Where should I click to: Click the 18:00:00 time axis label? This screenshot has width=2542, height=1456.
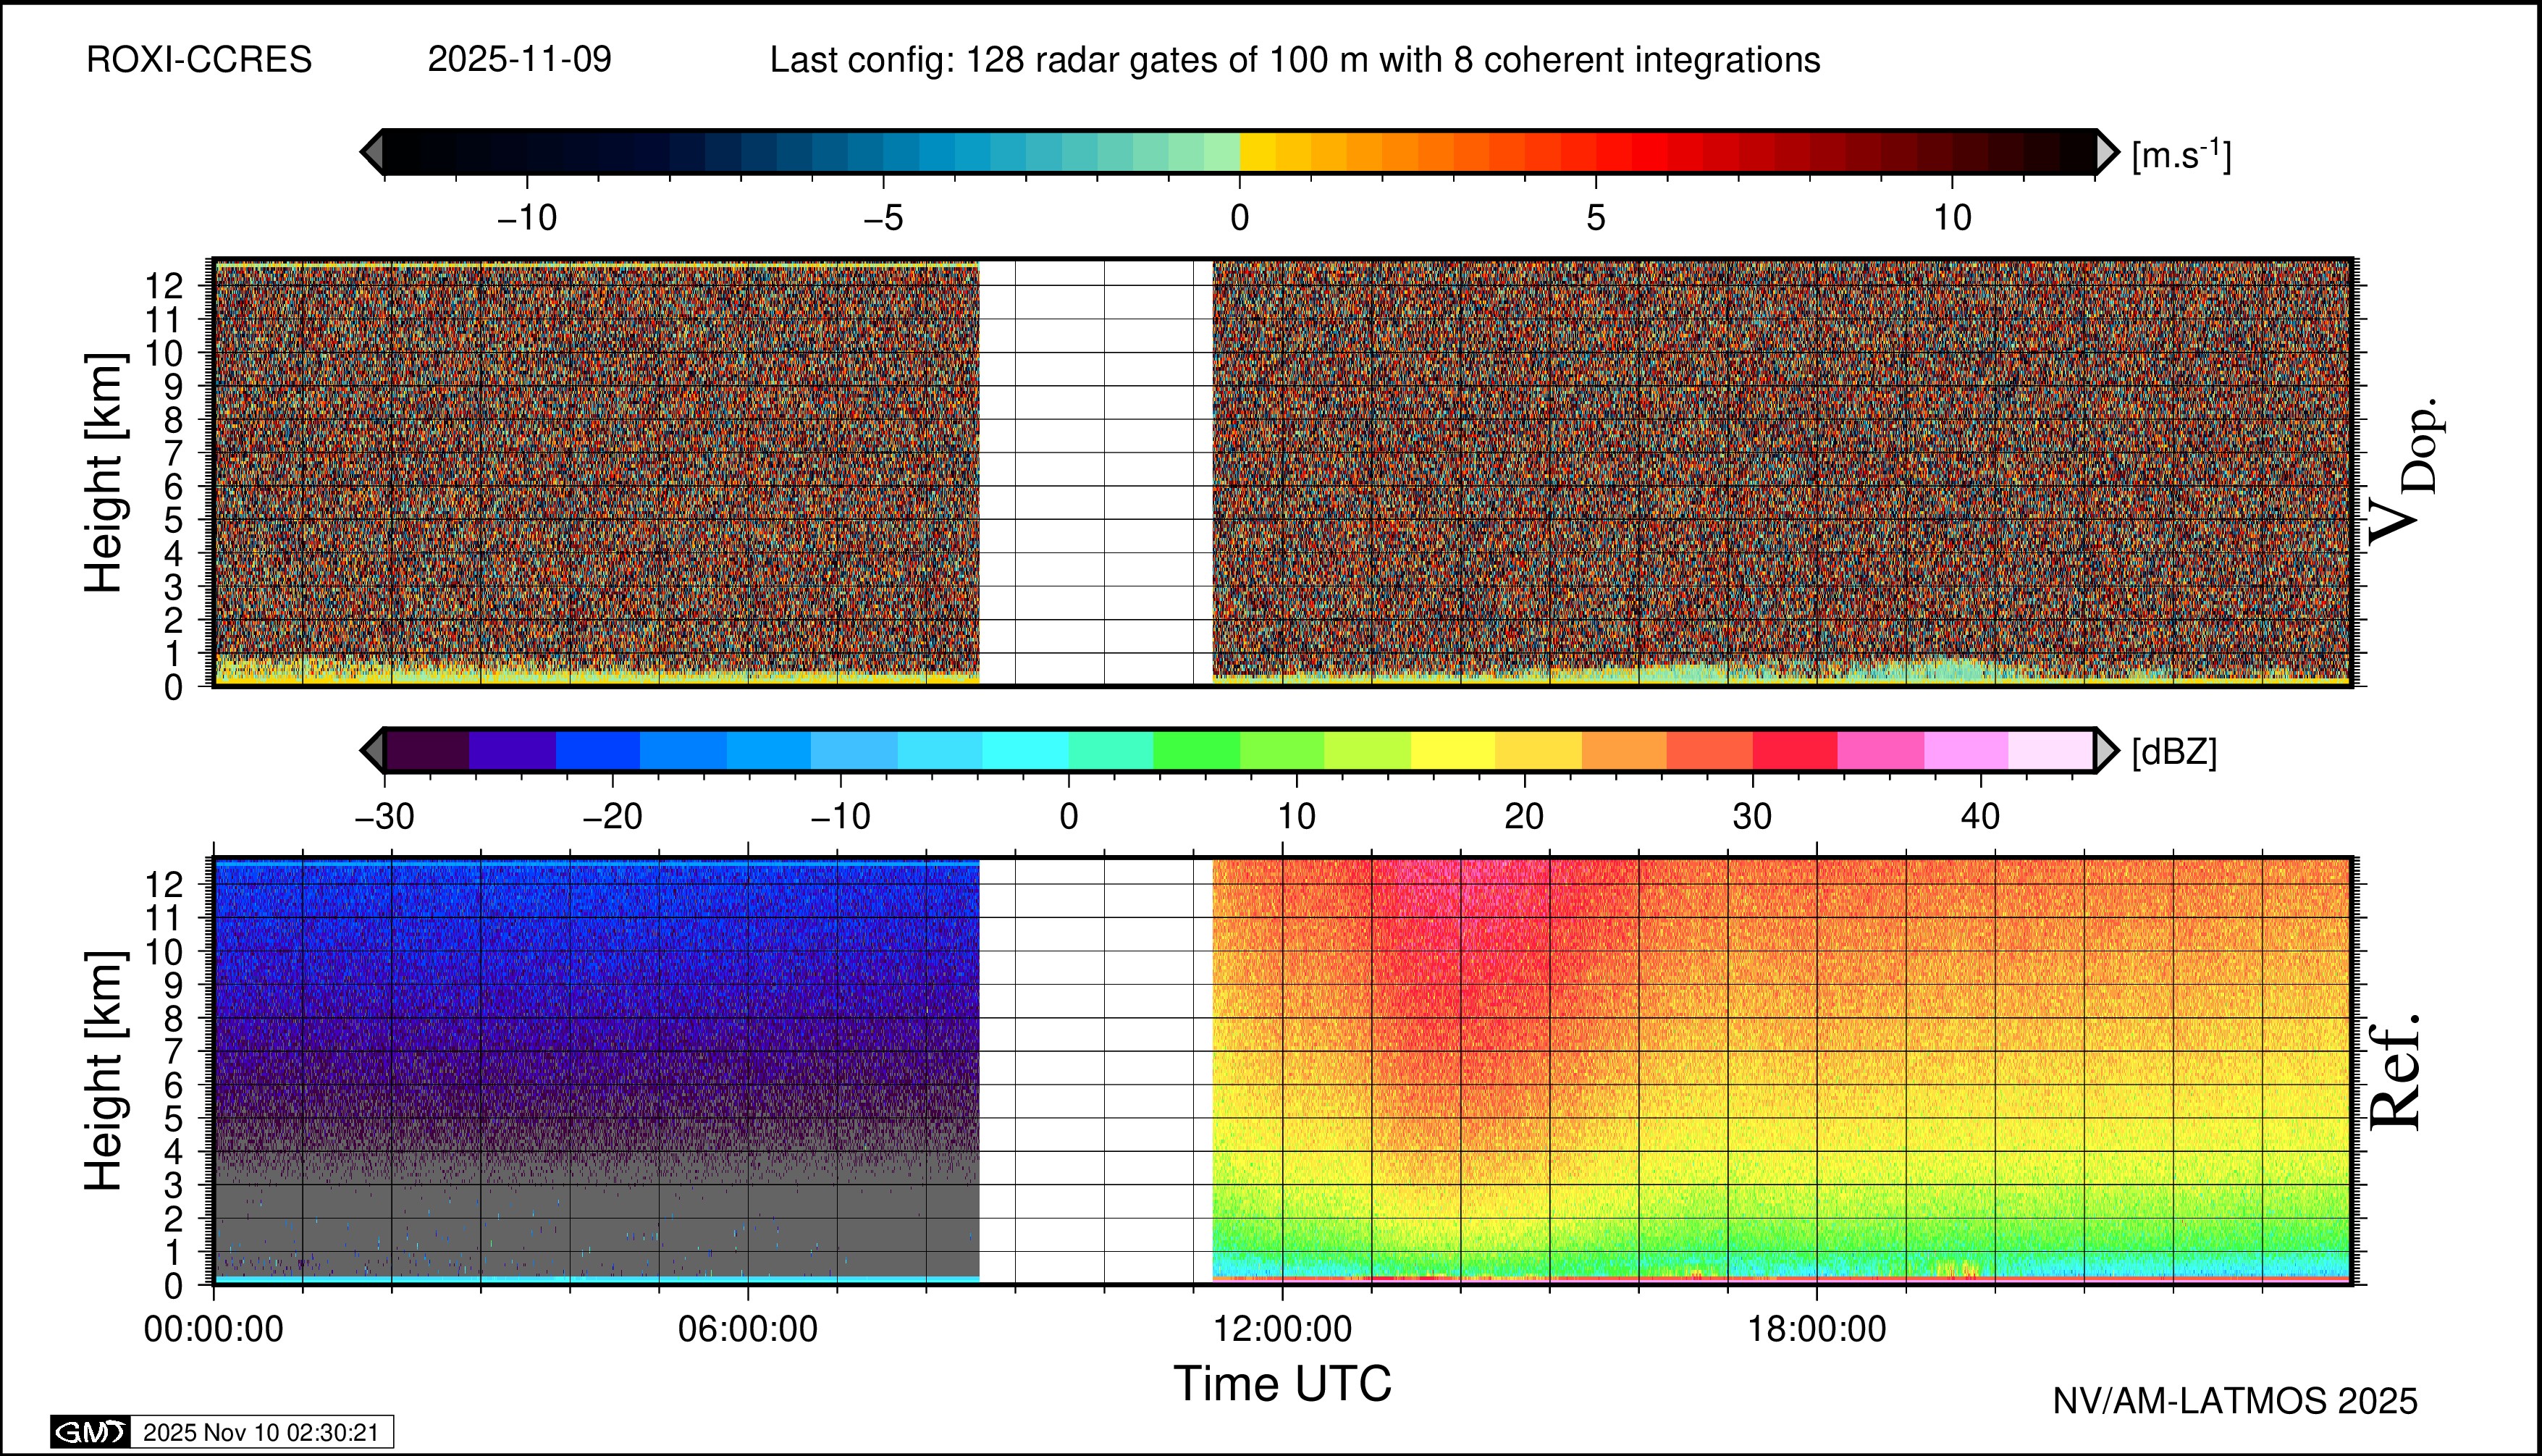pos(1816,1330)
